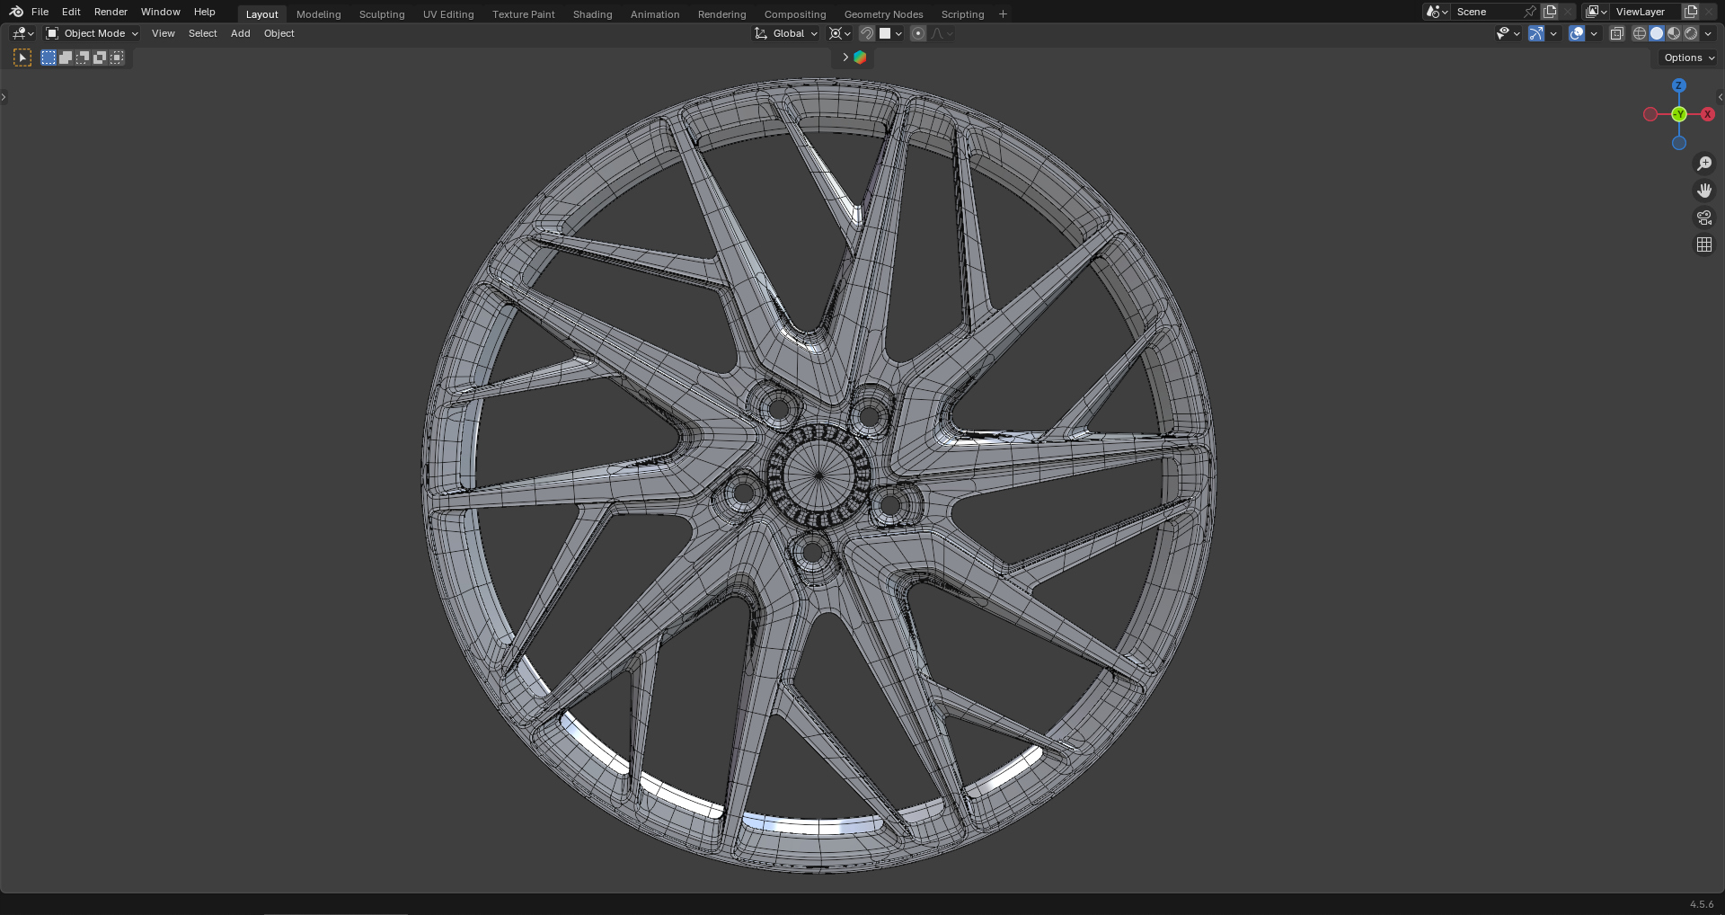Open the pivot point dropdown
1725x915 pixels.
pyautogui.click(x=840, y=33)
